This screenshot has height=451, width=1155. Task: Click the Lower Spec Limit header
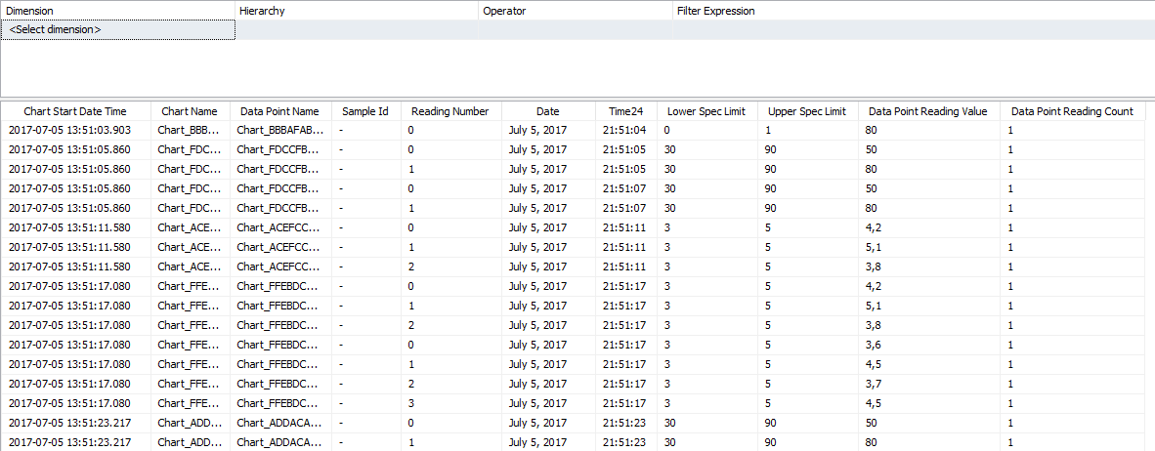point(706,111)
